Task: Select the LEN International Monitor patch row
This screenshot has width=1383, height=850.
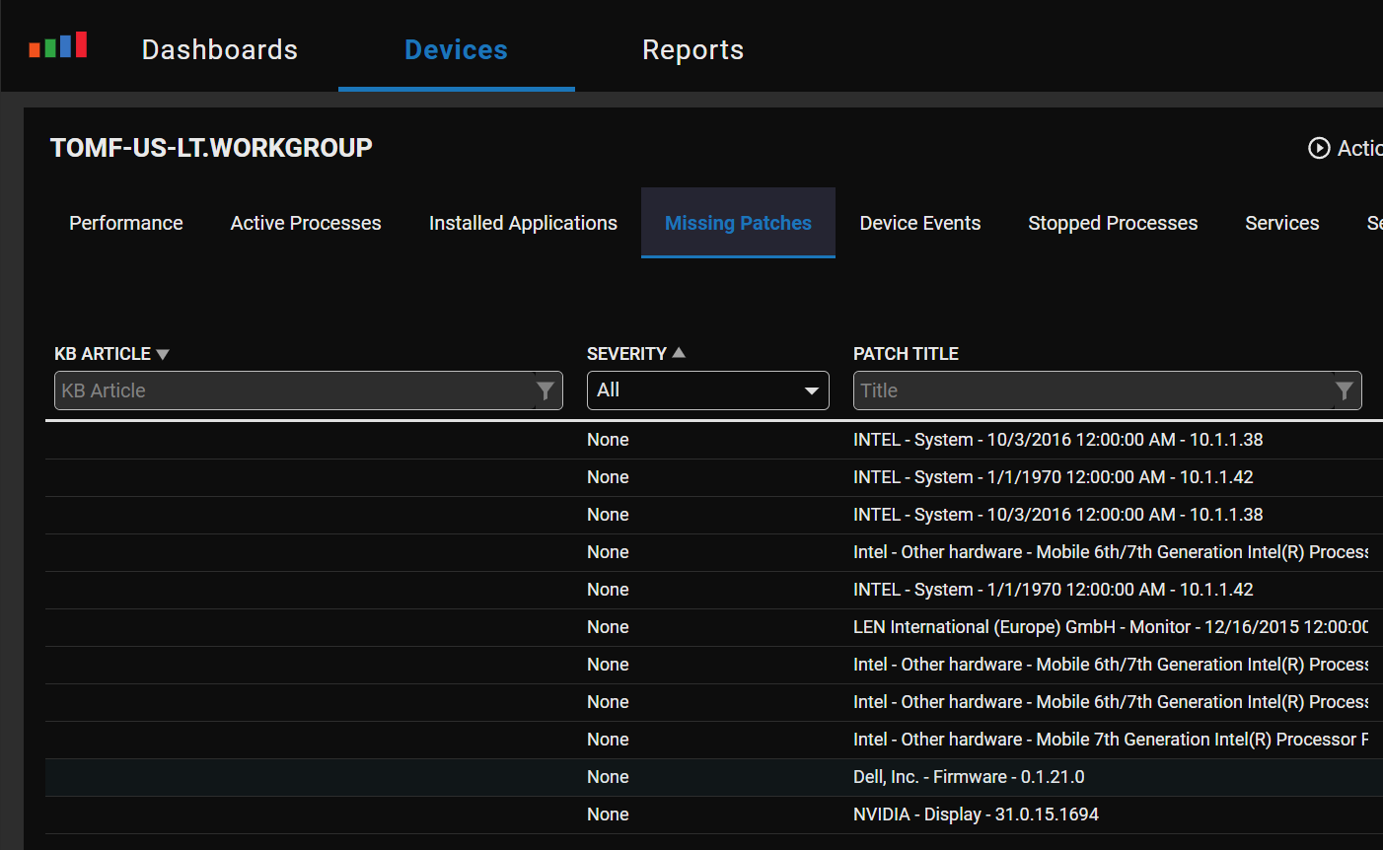Action: pos(714,627)
